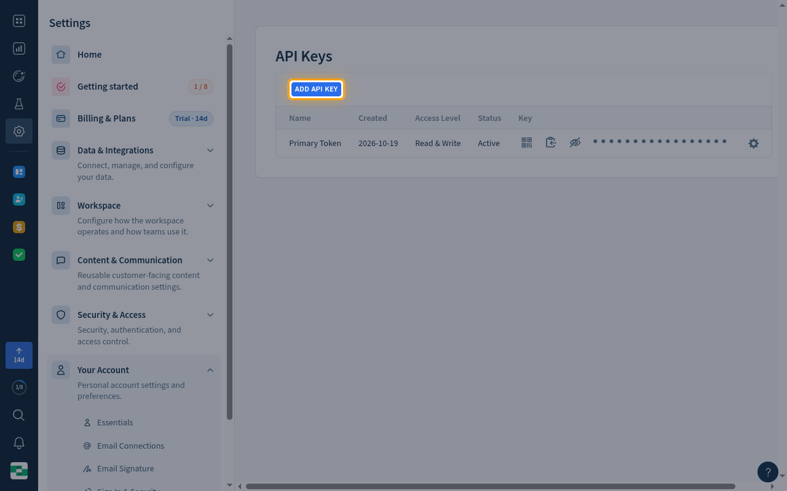
Task: Open Essentials under Your Account
Action: pos(115,422)
